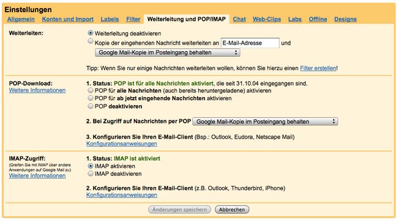Follow the Filter erstellen link
398x223 pixels.
click(x=318, y=68)
